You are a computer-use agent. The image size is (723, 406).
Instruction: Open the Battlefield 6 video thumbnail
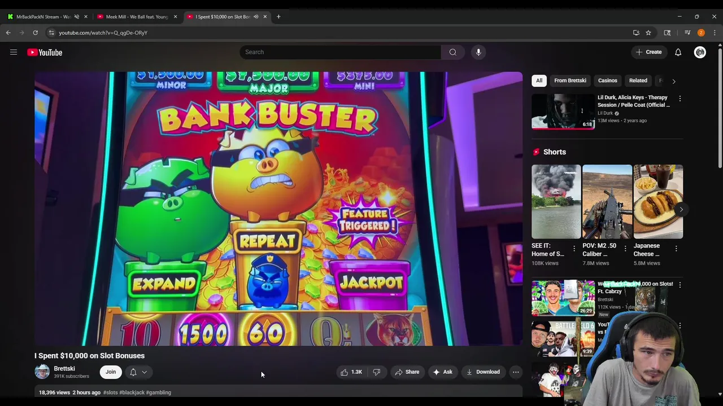click(563, 339)
